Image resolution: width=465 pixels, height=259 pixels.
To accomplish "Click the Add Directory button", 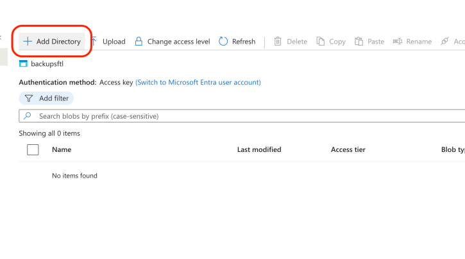I will coord(52,42).
